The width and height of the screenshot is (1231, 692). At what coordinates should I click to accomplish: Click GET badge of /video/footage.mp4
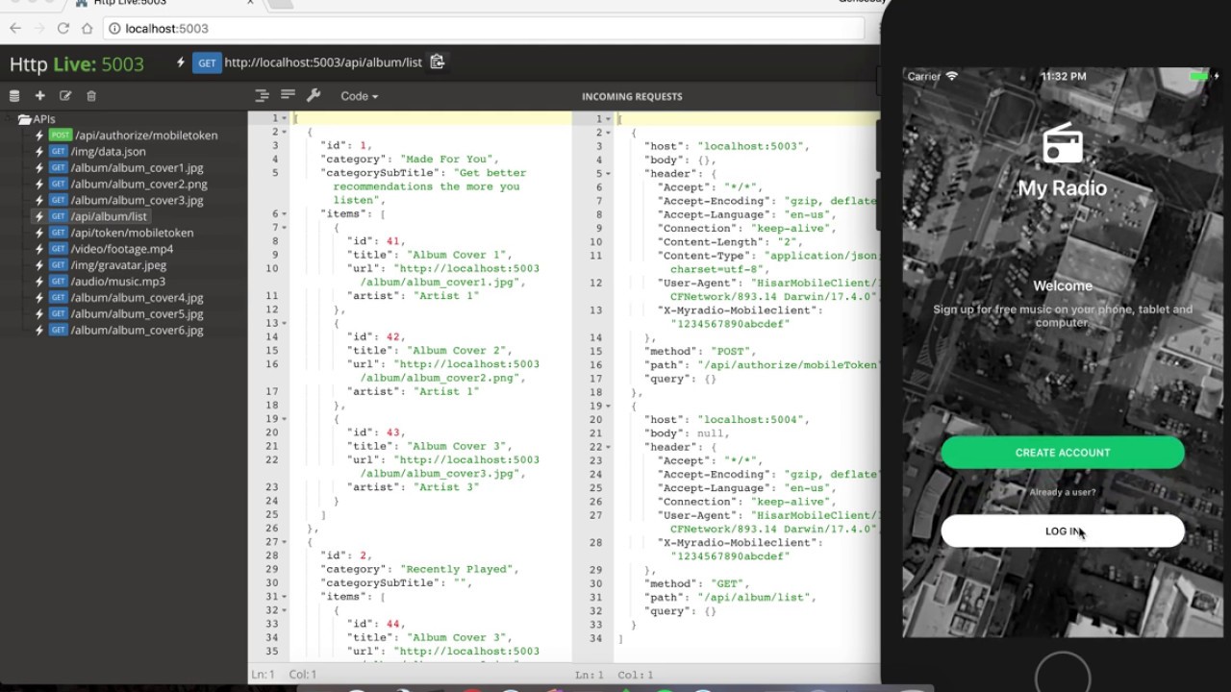(x=59, y=249)
